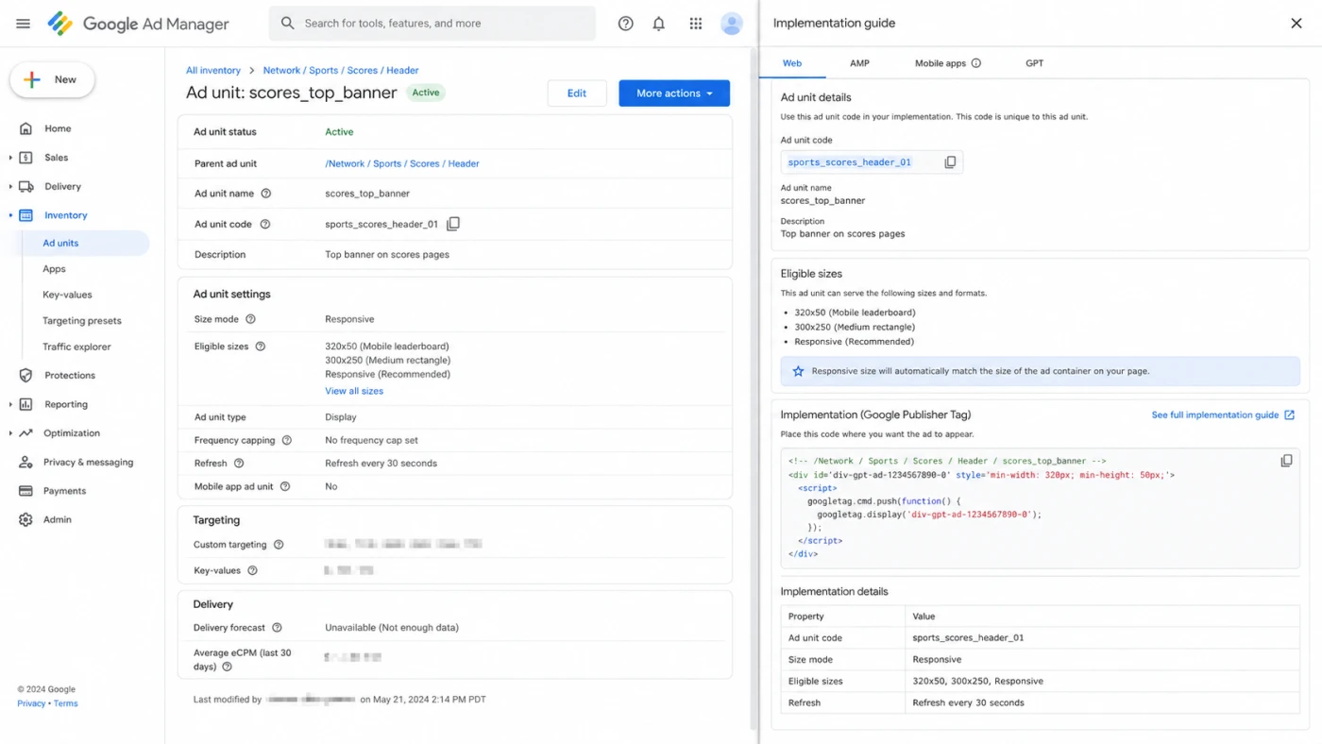Click the Home icon in sidebar
The height and width of the screenshot is (744, 1322).
point(25,128)
